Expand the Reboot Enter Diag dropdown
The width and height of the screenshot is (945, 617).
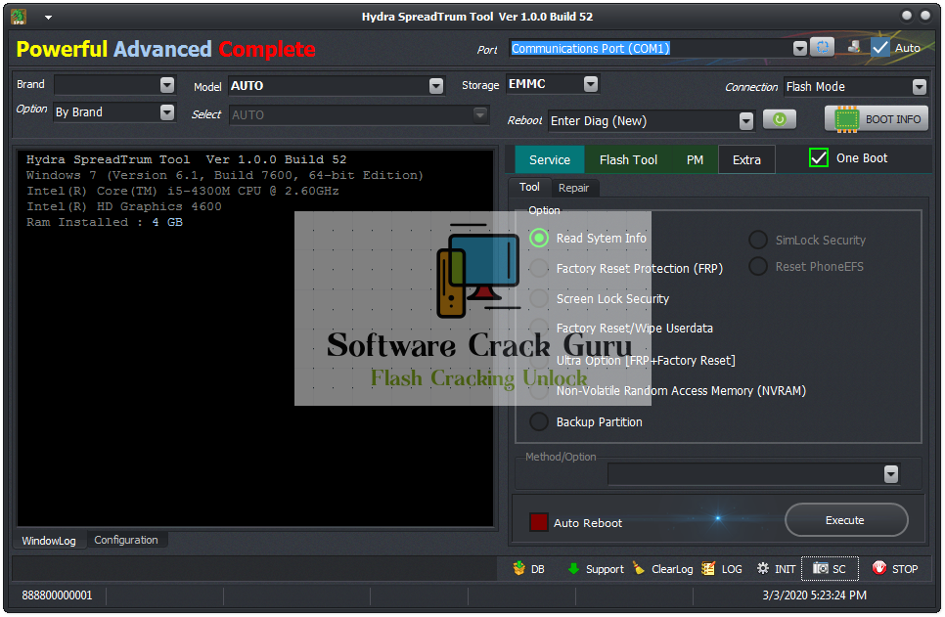pos(746,121)
